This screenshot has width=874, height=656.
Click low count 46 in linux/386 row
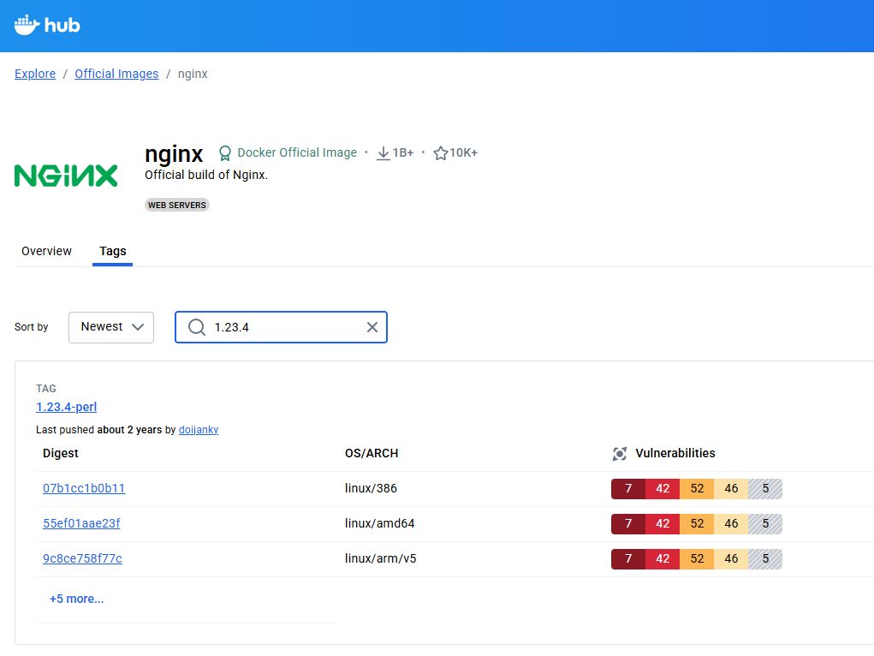point(731,489)
